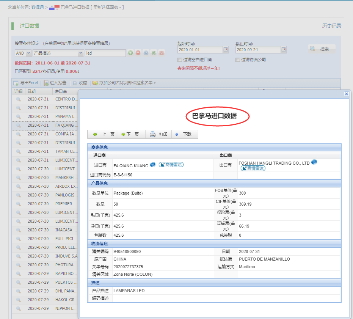The width and height of the screenshot is (353, 319).
Task: Click the blue help icon beside search field
Action: [x=146, y=53]
